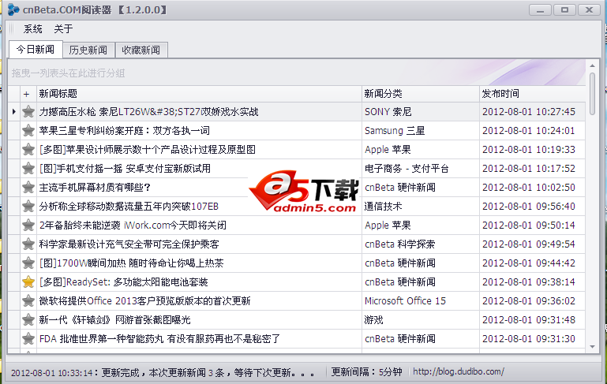Open the http://blog.dudibo.com/ link
The height and width of the screenshot is (384, 607).
point(459,372)
